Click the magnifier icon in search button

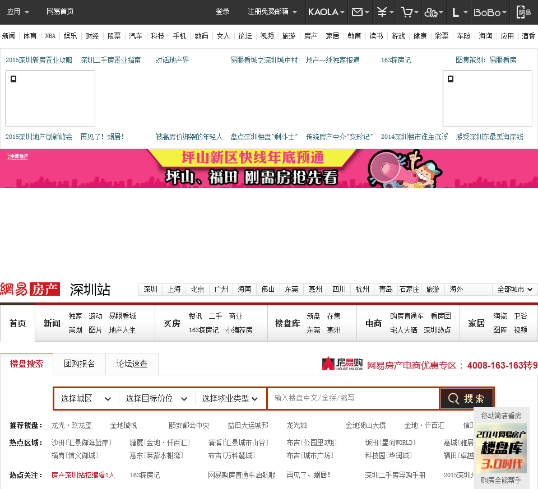(x=453, y=398)
